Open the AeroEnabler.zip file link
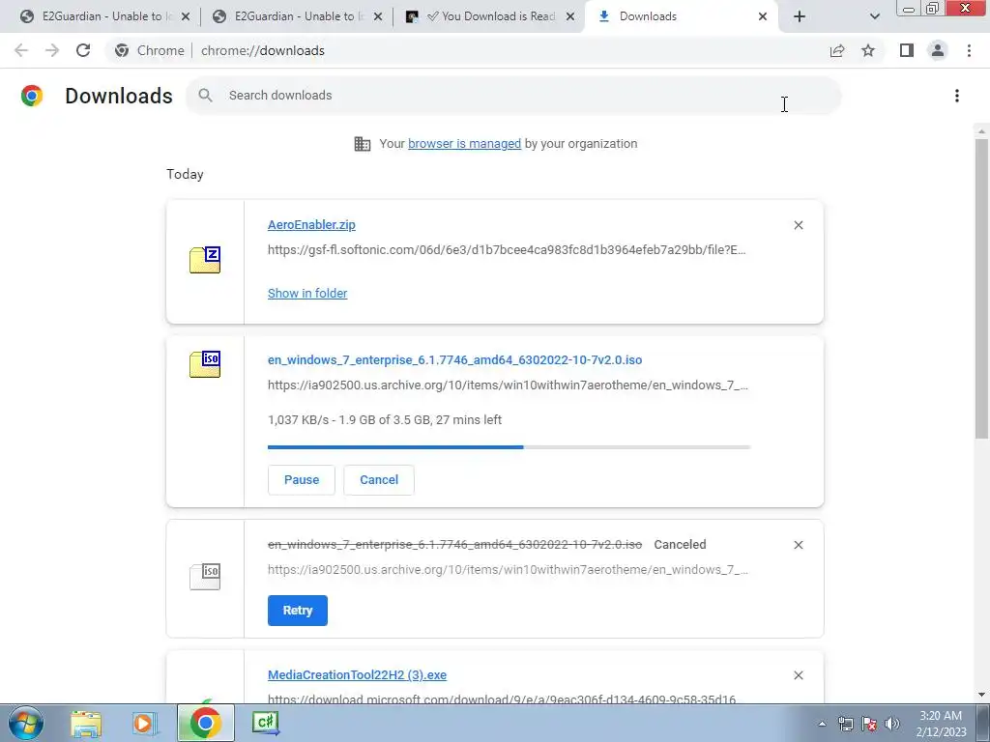This screenshot has width=990, height=742. point(311,225)
